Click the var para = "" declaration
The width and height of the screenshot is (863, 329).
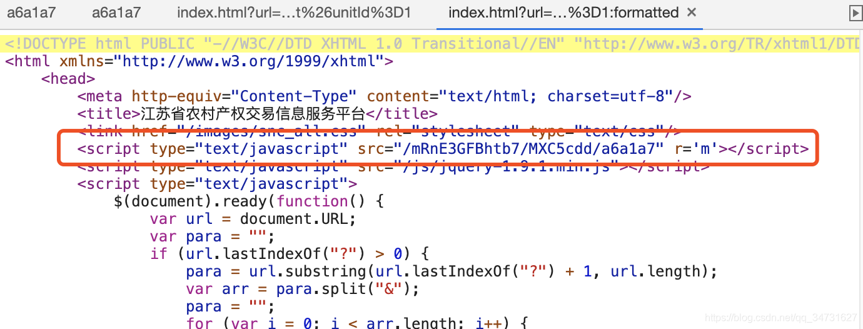[212, 236]
